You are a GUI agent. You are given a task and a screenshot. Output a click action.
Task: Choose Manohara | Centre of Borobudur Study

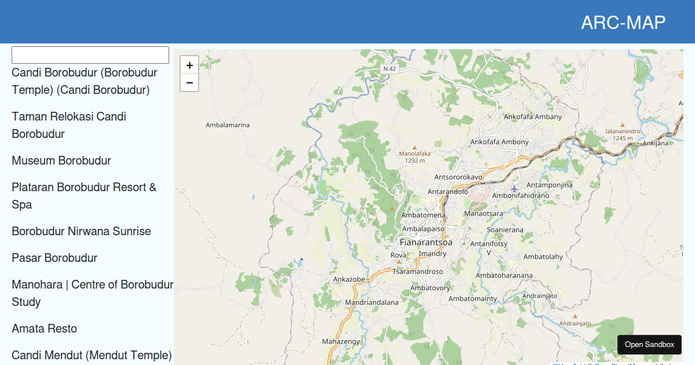(93, 293)
